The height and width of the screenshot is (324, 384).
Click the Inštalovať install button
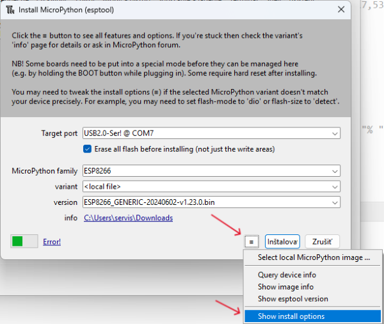pos(282,241)
